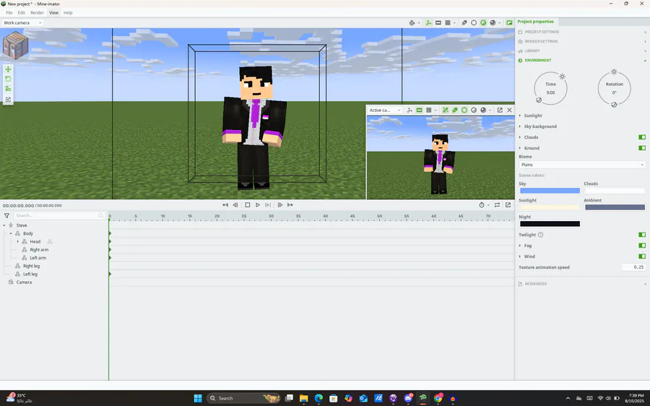Play the animation
Viewport: 650px width, 406px height.
point(257,205)
